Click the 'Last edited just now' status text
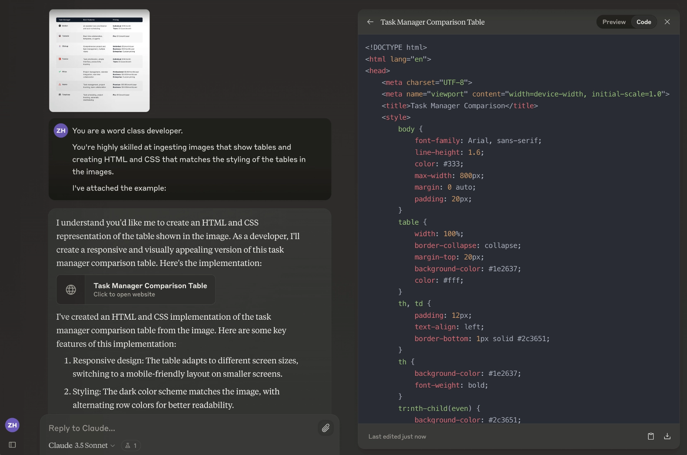Viewport: 687px width, 455px height. click(397, 437)
